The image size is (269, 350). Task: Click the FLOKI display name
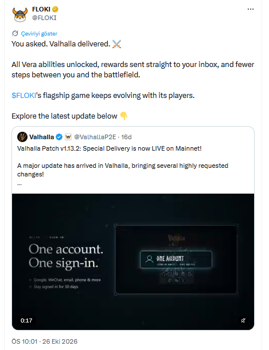point(41,9)
